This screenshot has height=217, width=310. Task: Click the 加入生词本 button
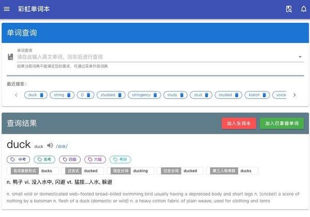(x=239, y=123)
